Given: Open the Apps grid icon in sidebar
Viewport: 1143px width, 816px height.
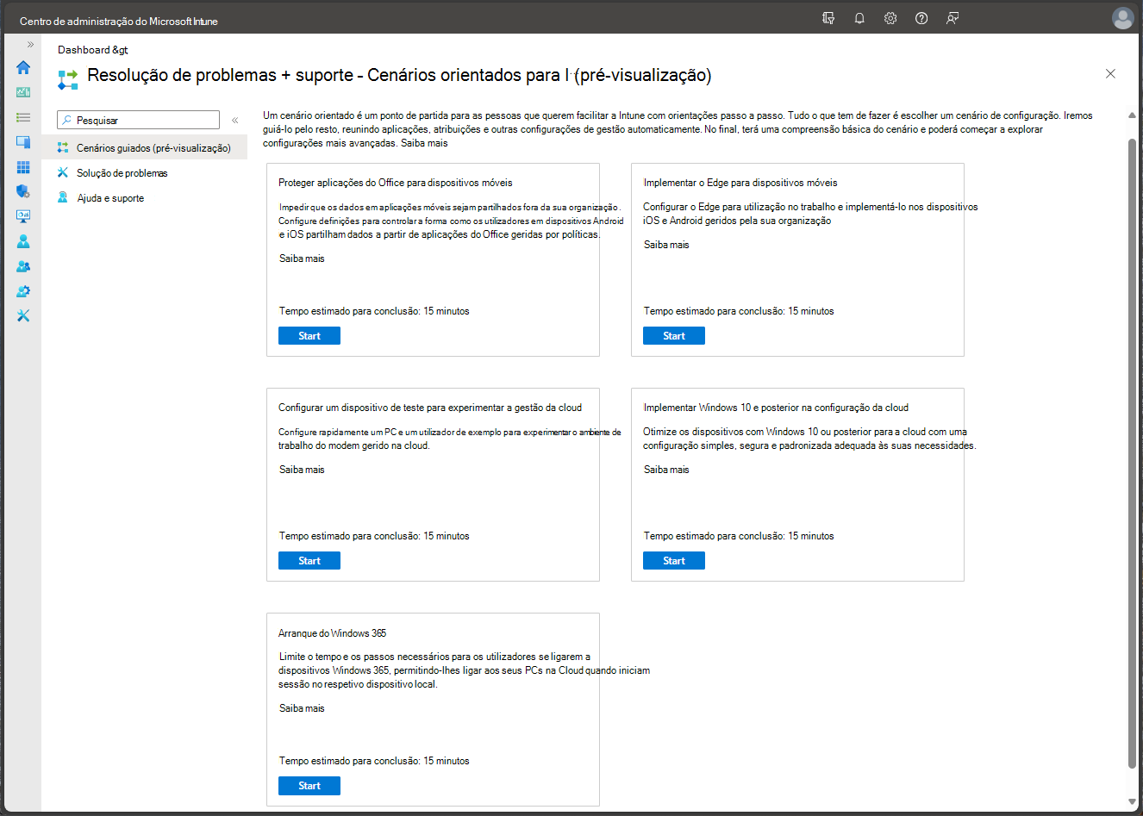Looking at the screenshot, I should [x=23, y=167].
